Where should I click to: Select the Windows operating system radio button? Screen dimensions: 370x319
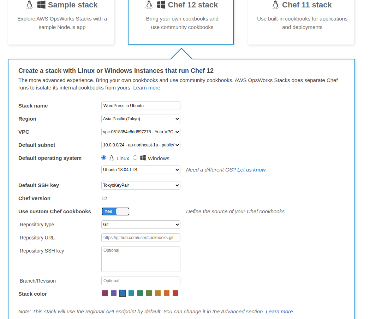pyautogui.click(x=135, y=158)
